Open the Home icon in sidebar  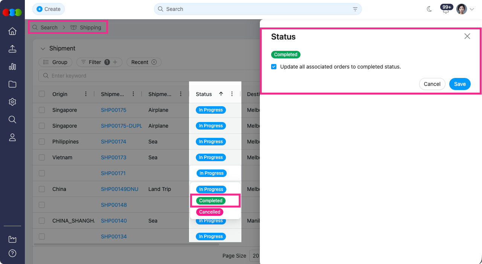pyautogui.click(x=12, y=31)
